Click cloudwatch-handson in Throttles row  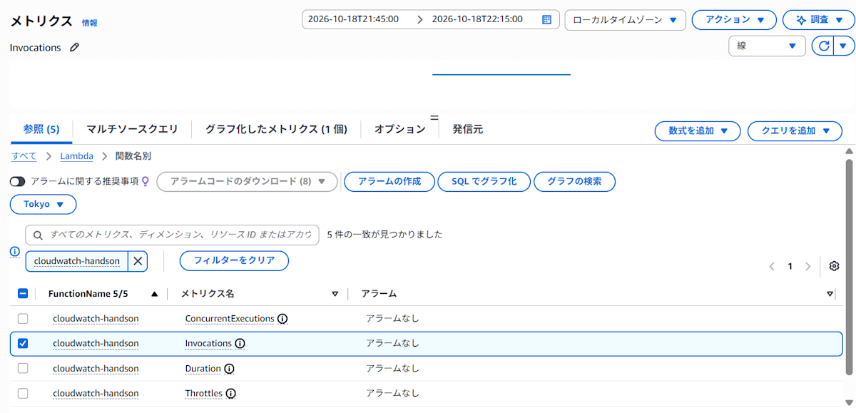pyautogui.click(x=96, y=394)
